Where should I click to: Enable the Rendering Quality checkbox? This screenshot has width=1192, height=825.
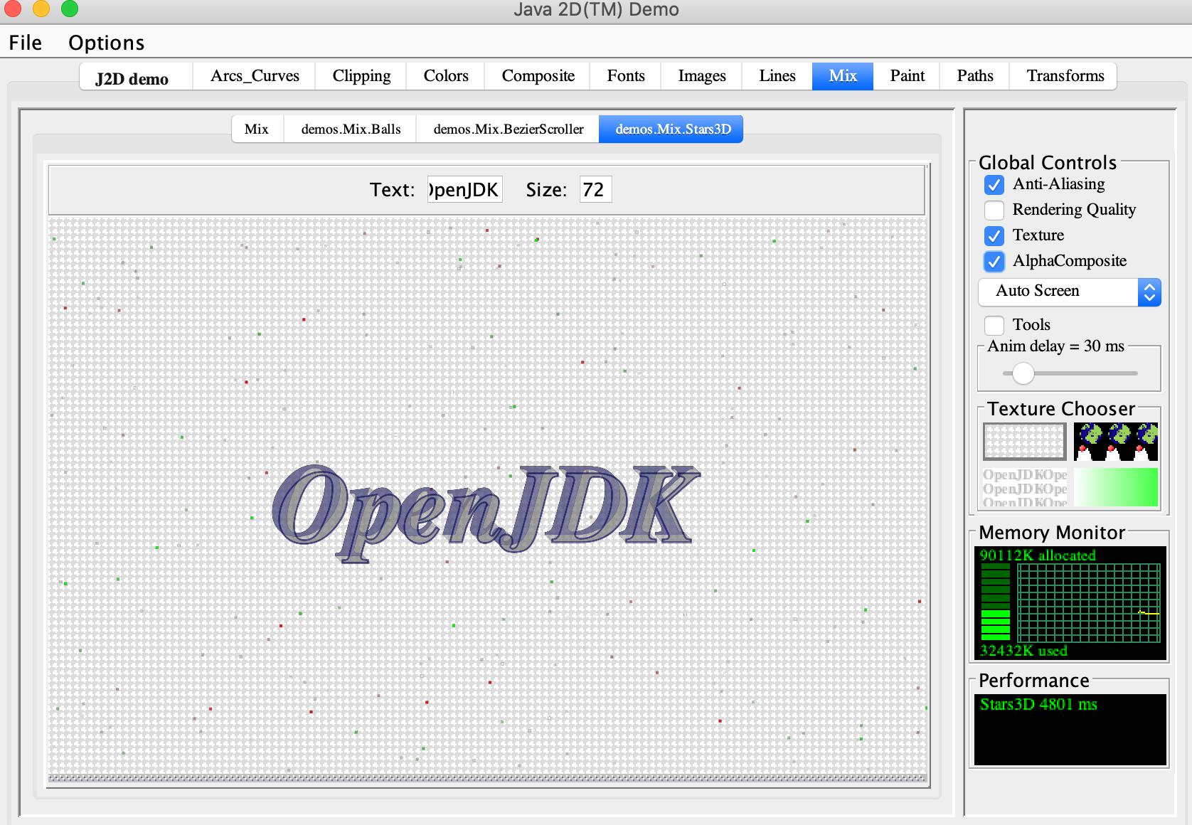pos(994,211)
